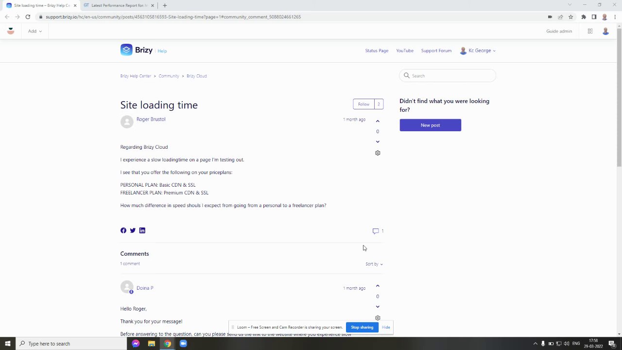The height and width of the screenshot is (350, 622).
Task: Click the Brizy logo in the header
Action: click(x=137, y=50)
